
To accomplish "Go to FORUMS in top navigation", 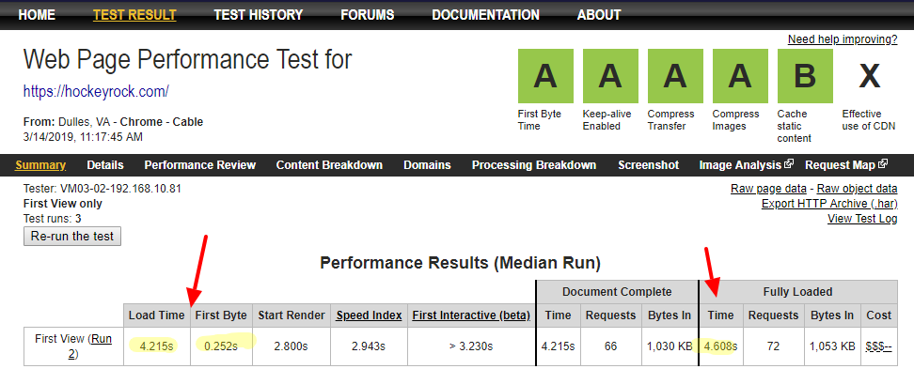I will tap(368, 15).
